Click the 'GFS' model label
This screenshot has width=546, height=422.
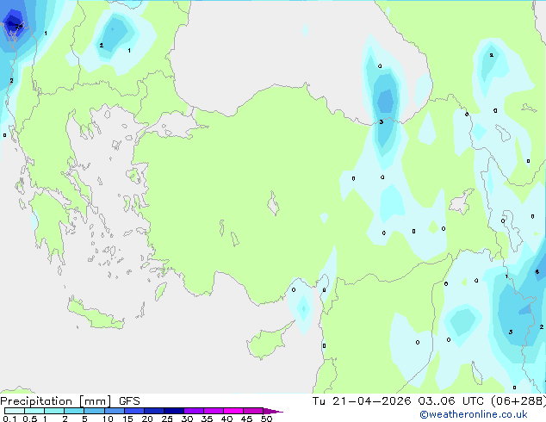coord(129,401)
